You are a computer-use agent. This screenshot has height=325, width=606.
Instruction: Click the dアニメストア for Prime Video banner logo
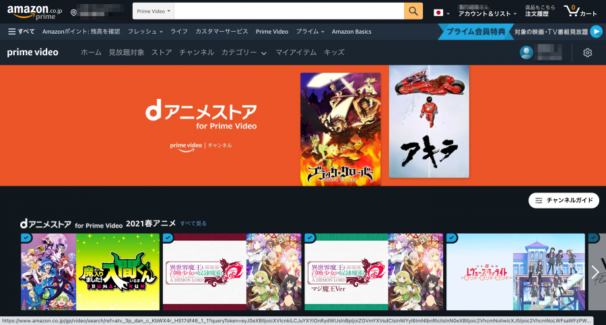coord(201,114)
